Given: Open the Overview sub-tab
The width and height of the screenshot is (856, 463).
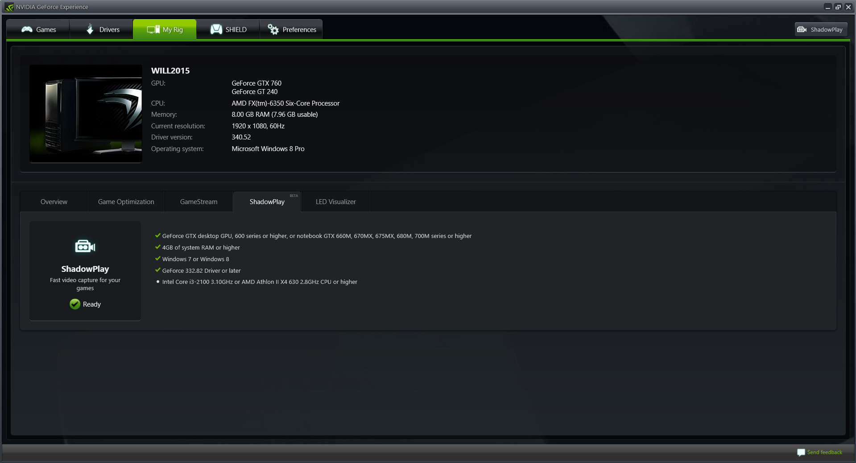Looking at the screenshot, I should (54, 202).
